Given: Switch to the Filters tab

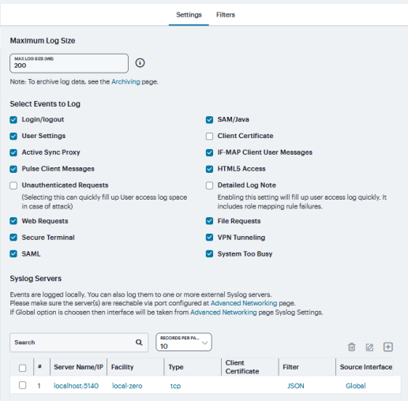Looking at the screenshot, I should (226, 15).
